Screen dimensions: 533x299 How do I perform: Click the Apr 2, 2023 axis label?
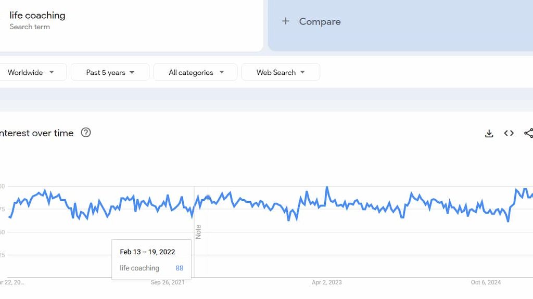[327, 282]
